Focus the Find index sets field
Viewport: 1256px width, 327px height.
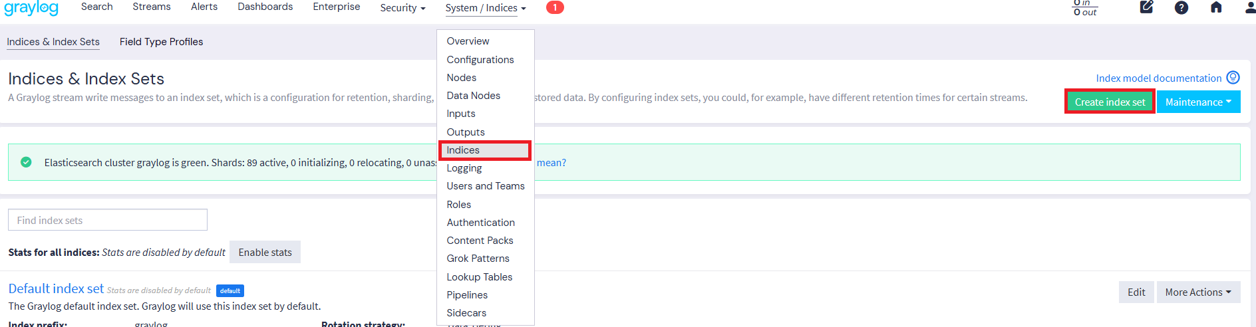point(108,220)
